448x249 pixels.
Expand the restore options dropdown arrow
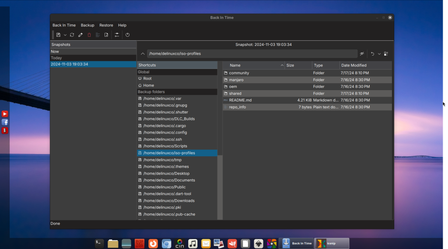(379, 54)
